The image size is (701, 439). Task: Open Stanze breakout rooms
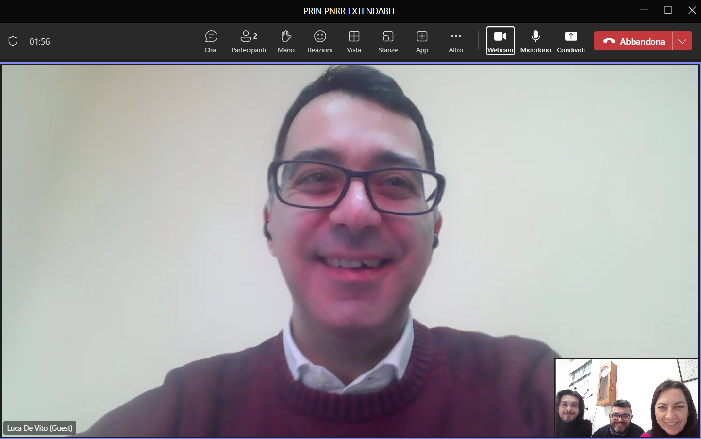388,41
